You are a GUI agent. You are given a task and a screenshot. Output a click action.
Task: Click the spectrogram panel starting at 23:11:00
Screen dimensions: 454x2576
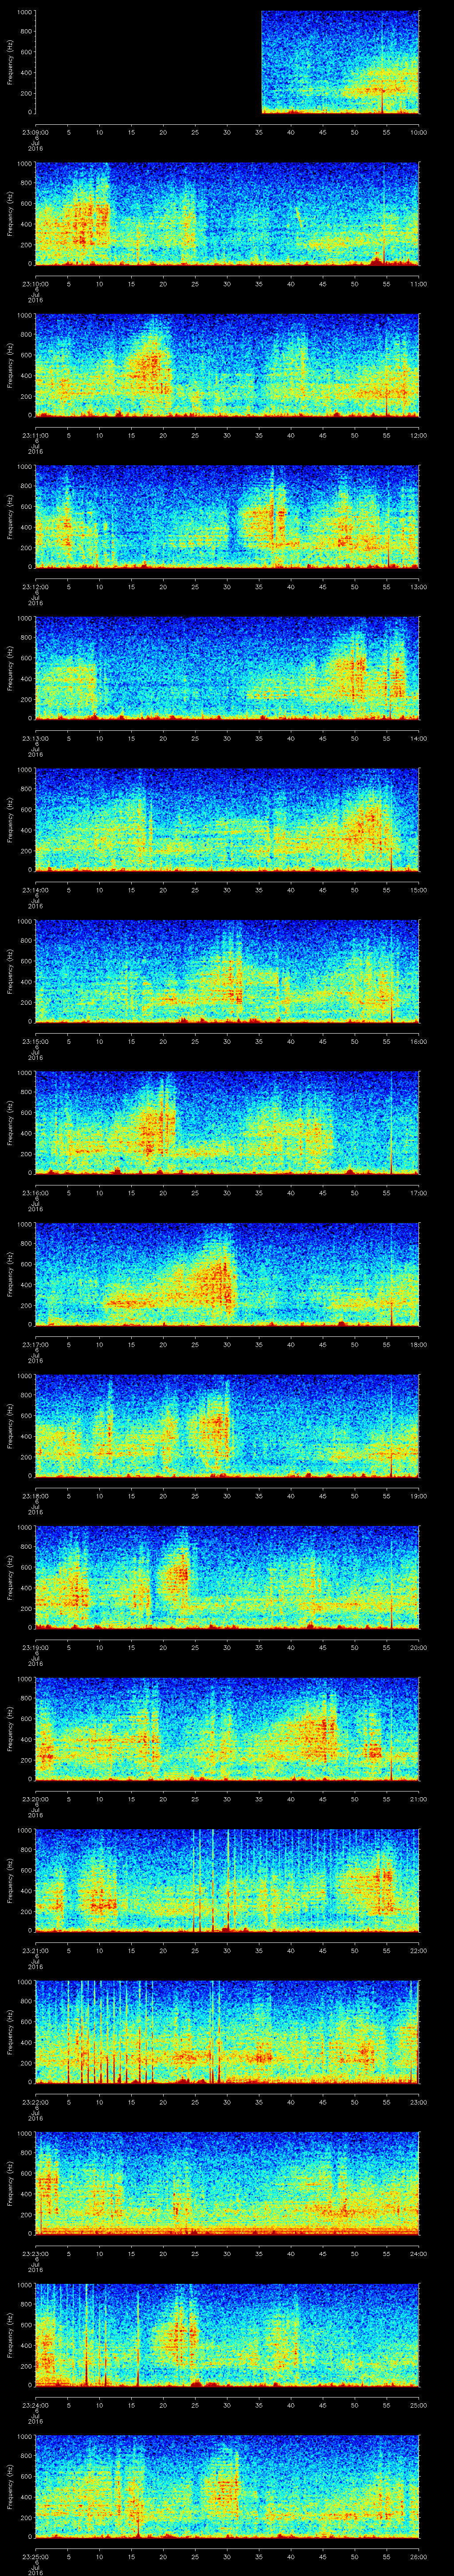point(227,365)
